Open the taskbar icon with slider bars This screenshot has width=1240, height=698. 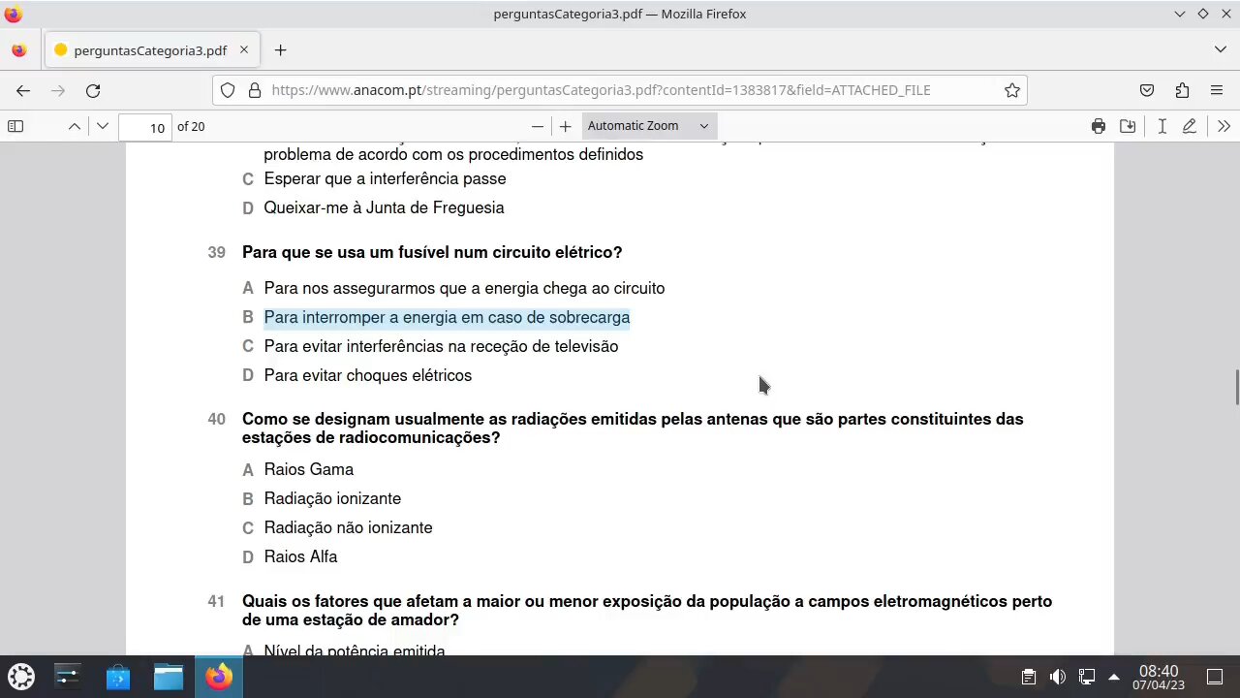click(67, 676)
